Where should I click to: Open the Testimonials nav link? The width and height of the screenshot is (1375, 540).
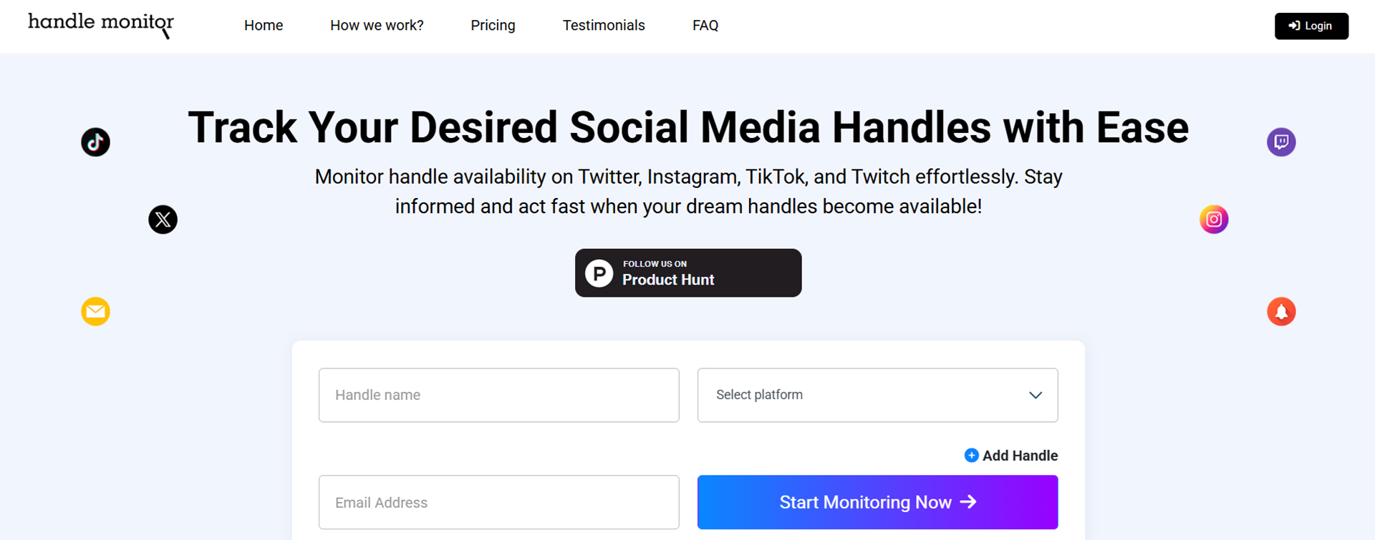tap(604, 26)
